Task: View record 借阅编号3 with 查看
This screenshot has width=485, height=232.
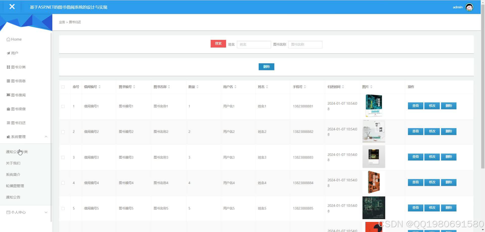Action: click(416, 157)
